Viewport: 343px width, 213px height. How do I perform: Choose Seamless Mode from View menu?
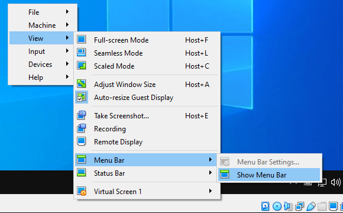147,53
